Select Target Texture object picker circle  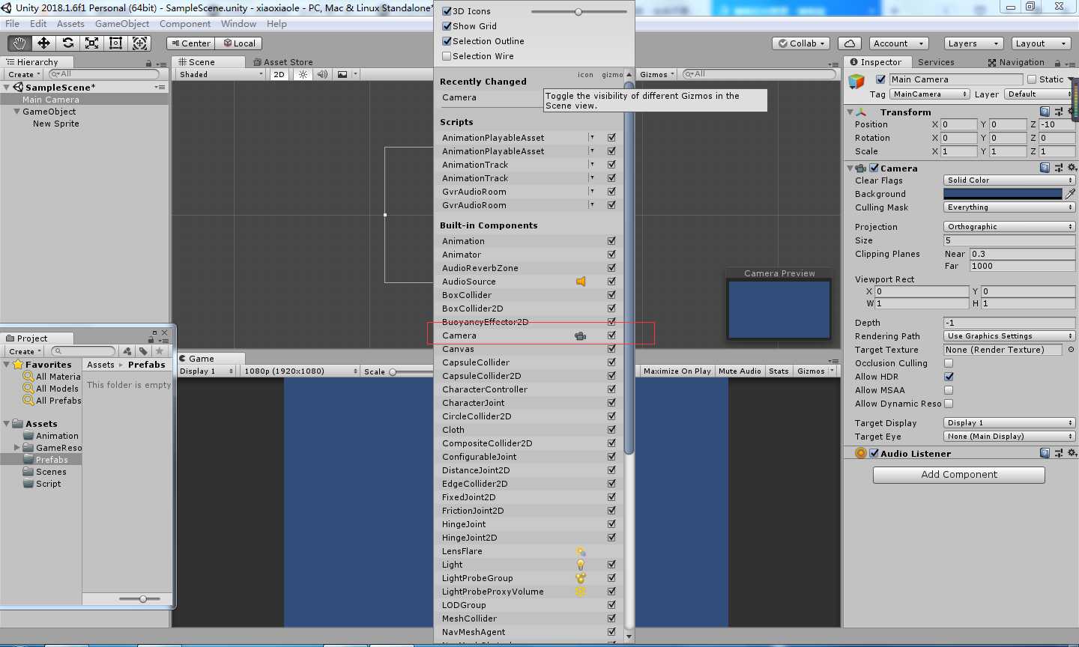point(1071,350)
